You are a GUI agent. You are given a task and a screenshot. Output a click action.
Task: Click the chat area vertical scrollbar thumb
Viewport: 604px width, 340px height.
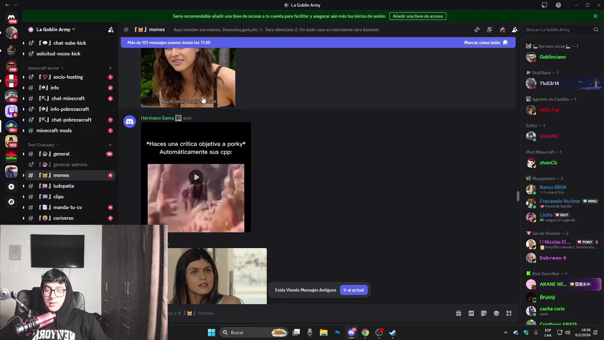518,195
